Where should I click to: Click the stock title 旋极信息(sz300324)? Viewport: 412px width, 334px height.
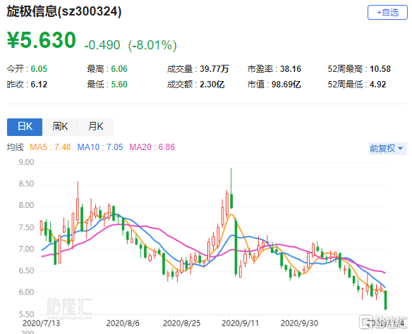pos(64,11)
